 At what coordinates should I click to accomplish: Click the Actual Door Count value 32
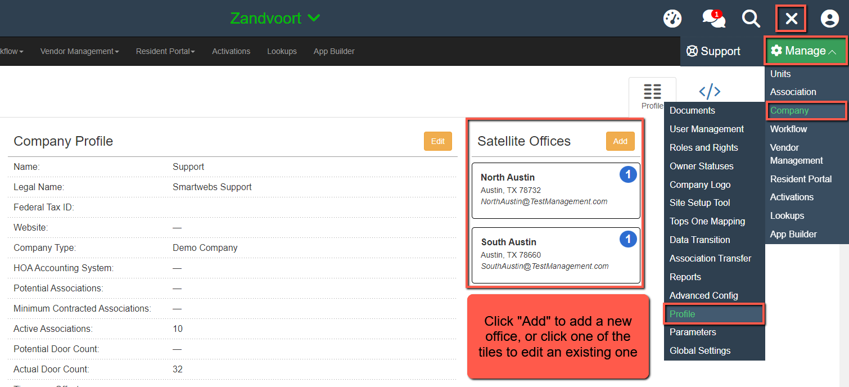point(178,369)
